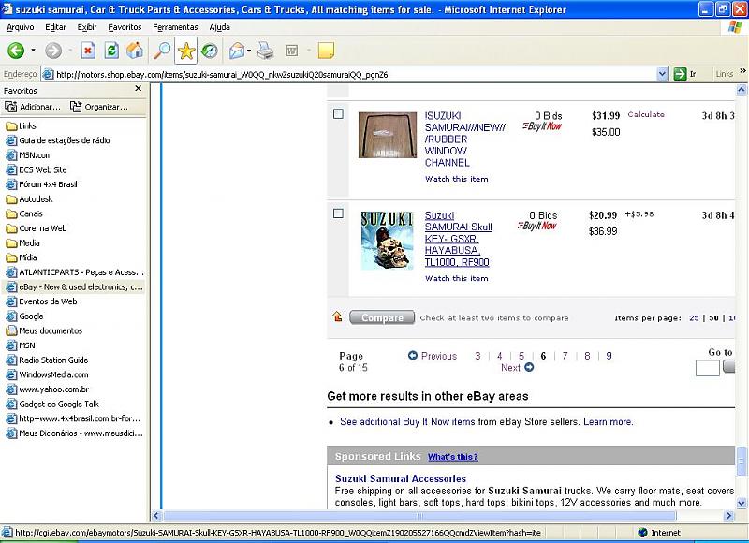The height and width of the screenshot is (543, 749).
Task: Click the Compare button
Action: 382,317
